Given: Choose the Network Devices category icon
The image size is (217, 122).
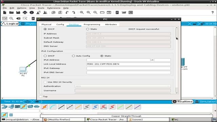Looking at the screenshot, I should click(x=4, y=106).
